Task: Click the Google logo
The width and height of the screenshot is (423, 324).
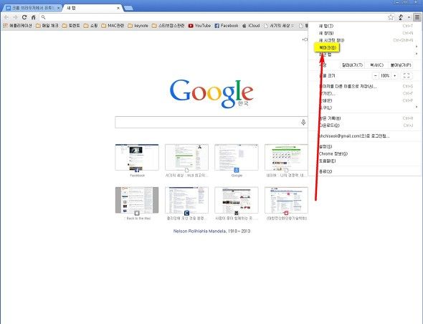Action: tap(211, 93)
